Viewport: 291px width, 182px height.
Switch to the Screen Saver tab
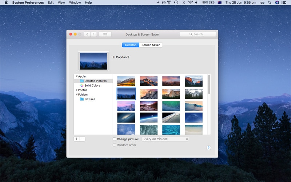point(151,45)
